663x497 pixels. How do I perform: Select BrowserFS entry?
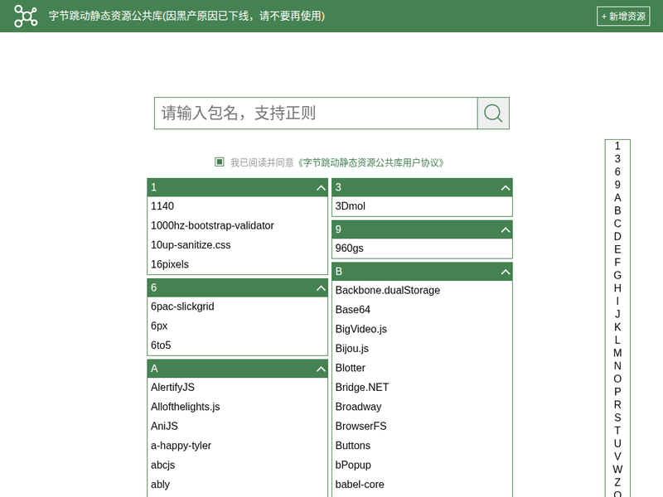coord(361,427)
